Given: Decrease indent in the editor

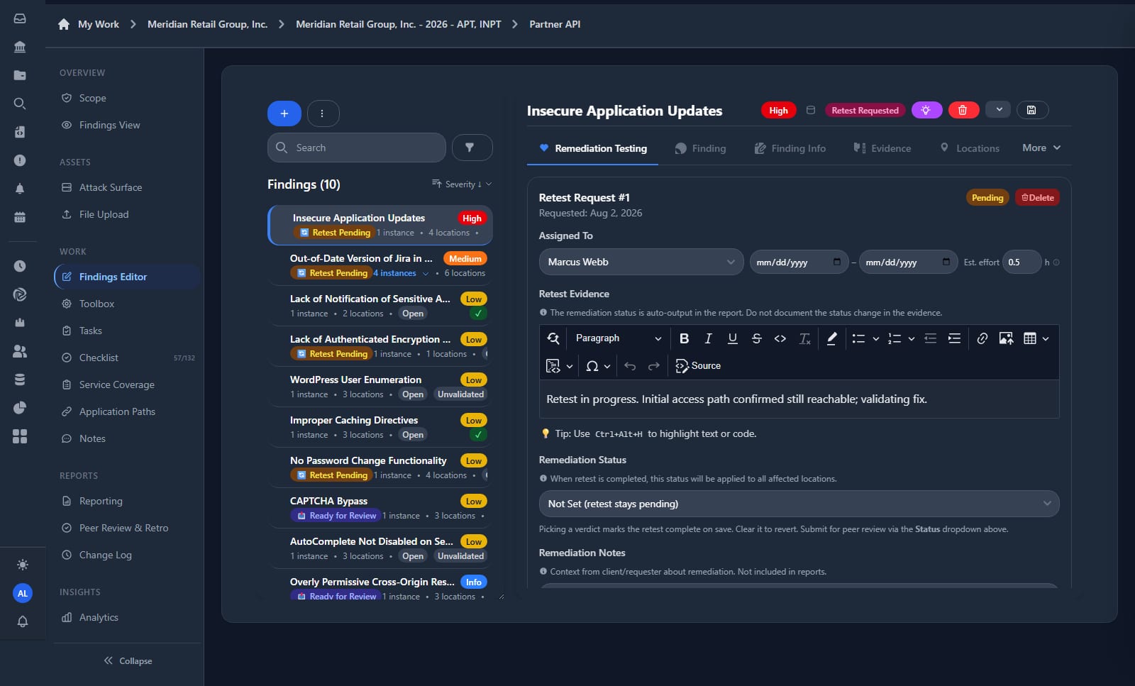Looking at the screenshot, I should point(931,338).
